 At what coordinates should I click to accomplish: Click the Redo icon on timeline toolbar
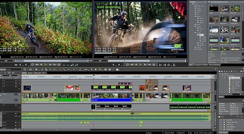pos(74,70)
